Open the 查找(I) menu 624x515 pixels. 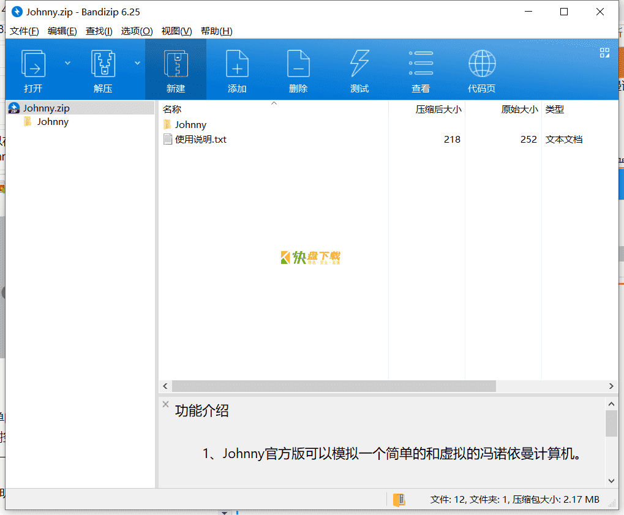coord(99,31)
